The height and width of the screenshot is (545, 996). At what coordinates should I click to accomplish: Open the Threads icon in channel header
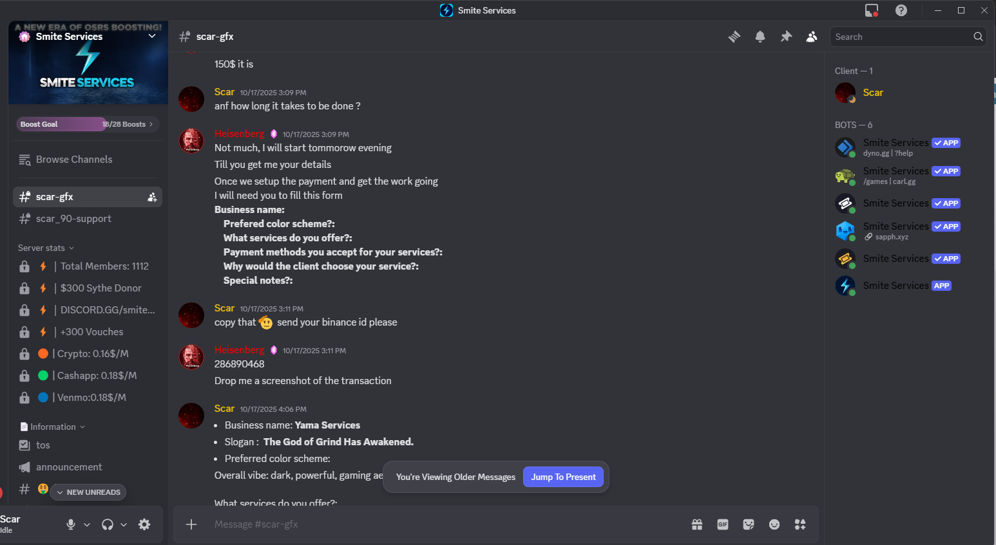pyautogui.click(x=734, y=37)
